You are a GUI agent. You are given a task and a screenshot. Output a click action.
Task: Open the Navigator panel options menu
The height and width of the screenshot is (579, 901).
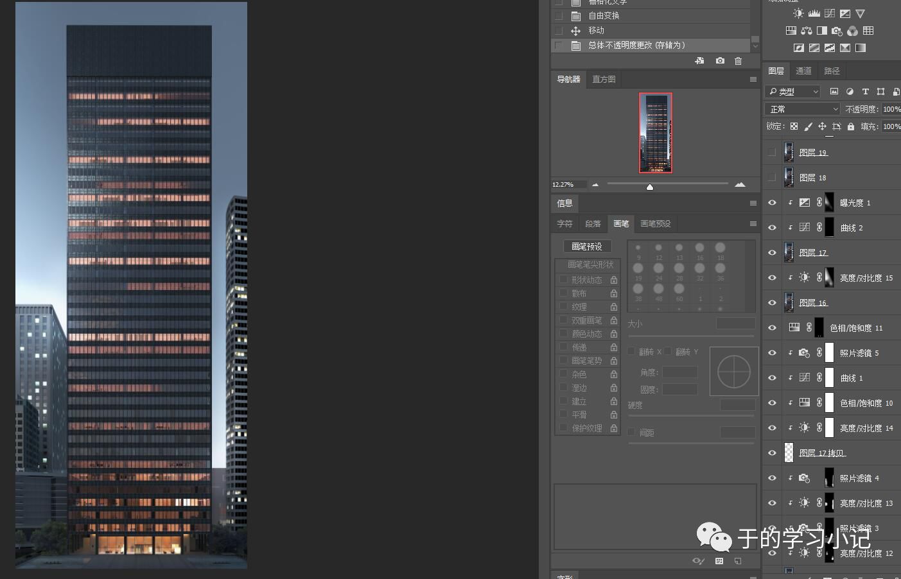(753, 79)
